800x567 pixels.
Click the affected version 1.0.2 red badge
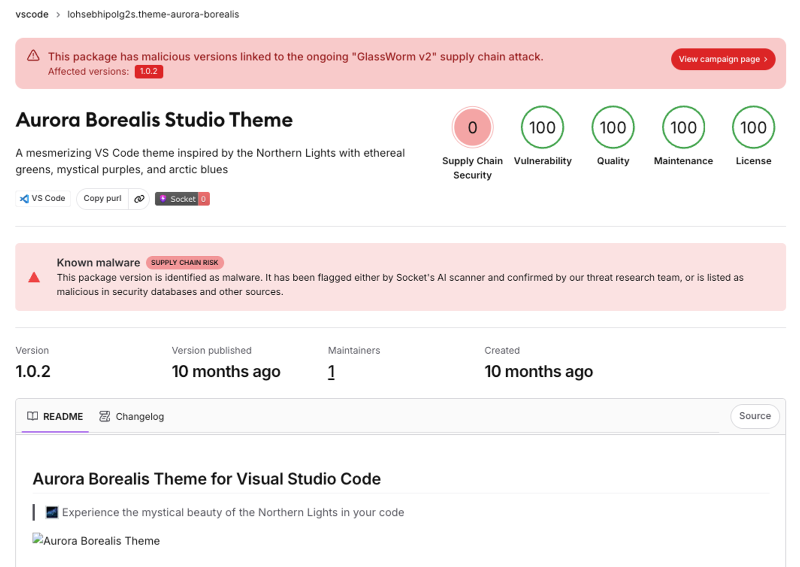coord(148,72)
